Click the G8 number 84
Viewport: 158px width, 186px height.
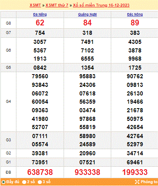click(x=87, y=23)
